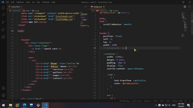Switch to the index.html tab
Image resolution: width=193 pixels, height=108 pixels.
click(x=15, y=7)
